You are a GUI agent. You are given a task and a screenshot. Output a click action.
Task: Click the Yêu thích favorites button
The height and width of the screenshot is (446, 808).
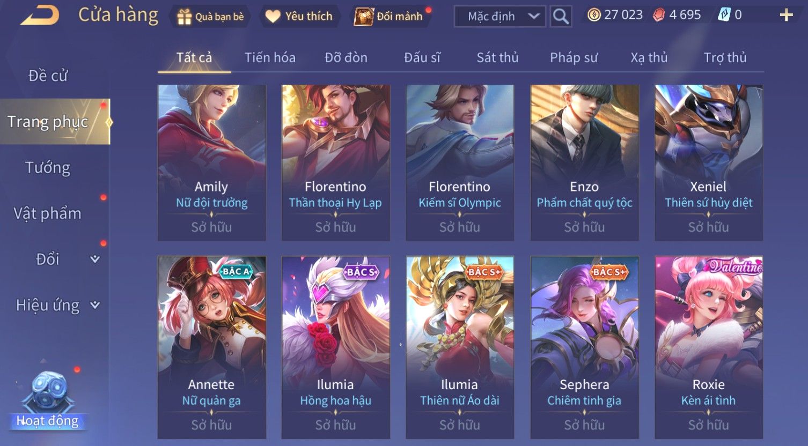(300, 17)
